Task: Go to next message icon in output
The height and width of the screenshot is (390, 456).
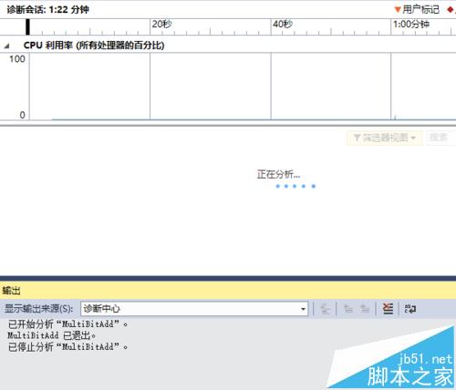Action: pos(365,309)
